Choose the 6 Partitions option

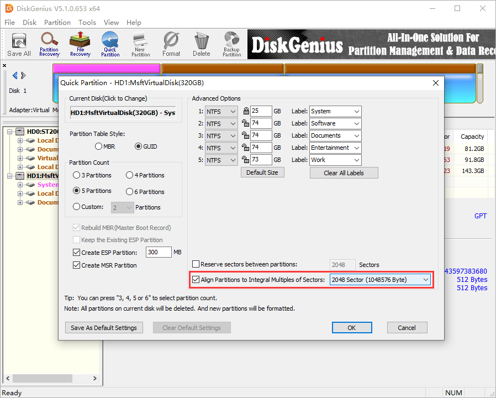tap(129, 191)
